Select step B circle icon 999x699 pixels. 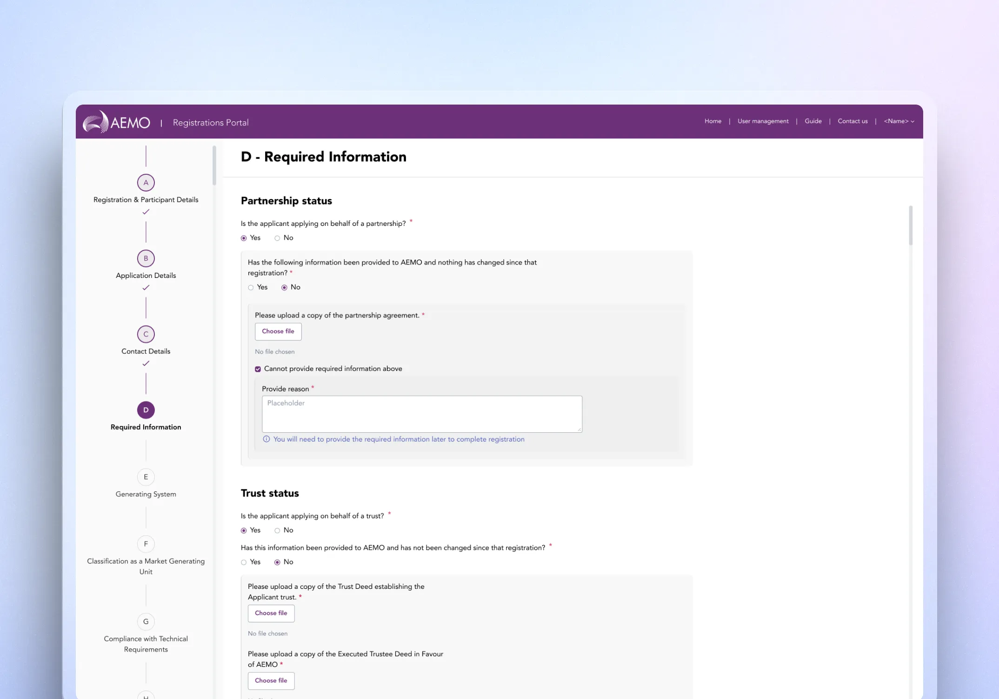tap(146, 258)
